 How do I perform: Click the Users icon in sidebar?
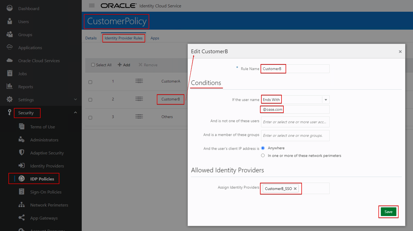tap(10, 21)
